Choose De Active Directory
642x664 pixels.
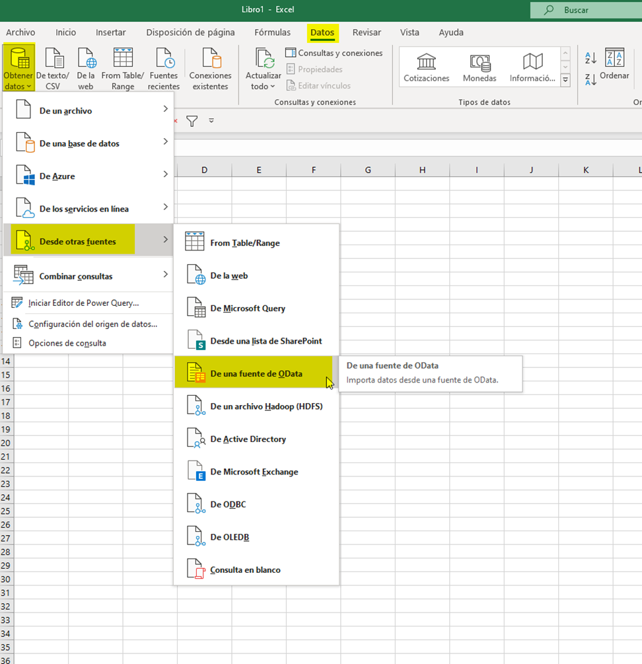point(256,439)
